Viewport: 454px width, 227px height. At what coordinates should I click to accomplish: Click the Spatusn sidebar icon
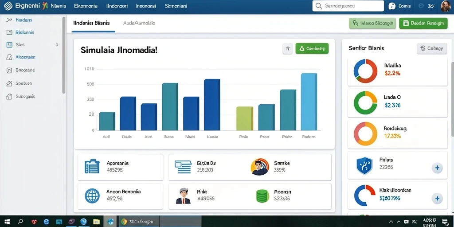click(9, 83)
